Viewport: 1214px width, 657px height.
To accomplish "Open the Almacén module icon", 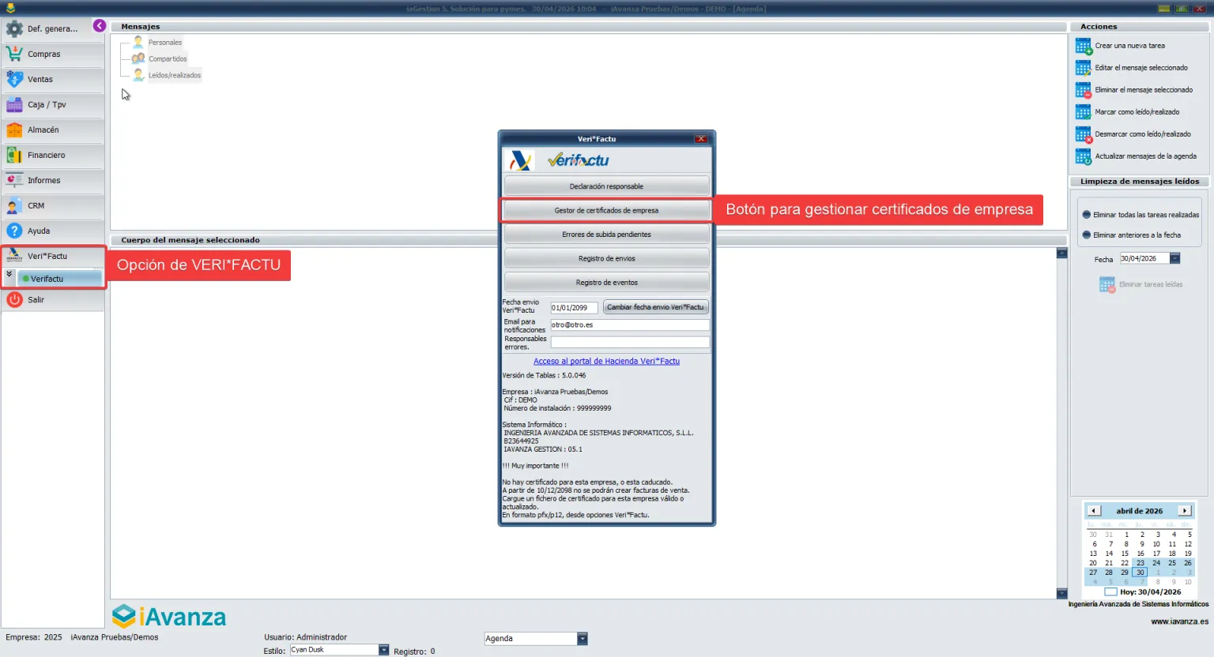I will point(14,130).
